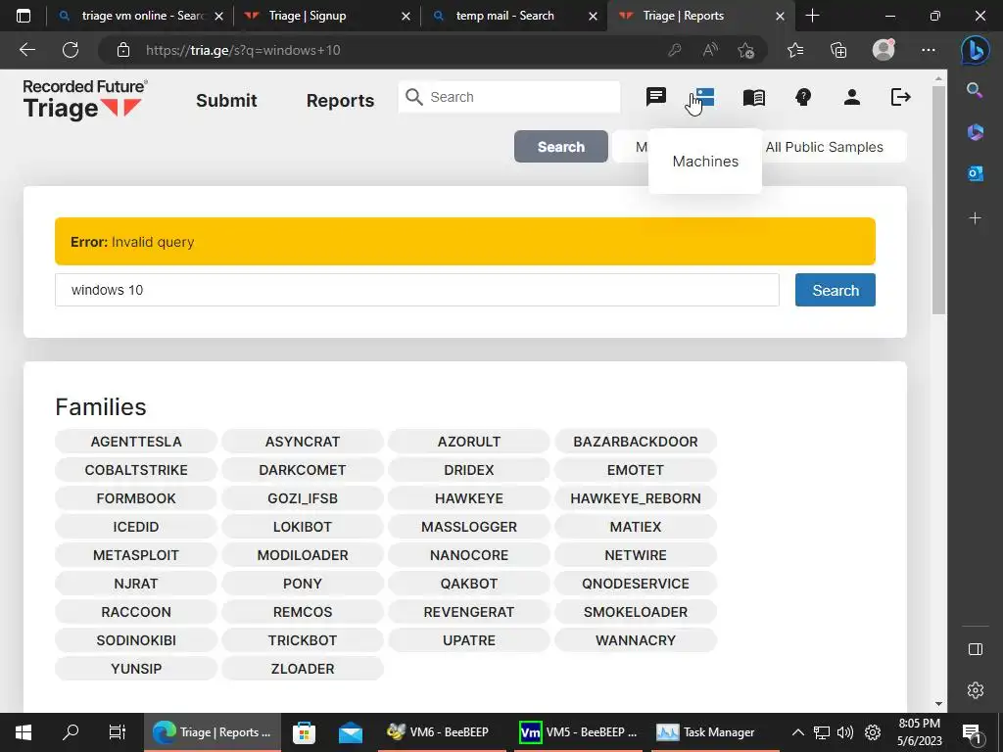1003x752 pixels.
Task: Open the Bing chat sidebar button
Action: point(975,51)
